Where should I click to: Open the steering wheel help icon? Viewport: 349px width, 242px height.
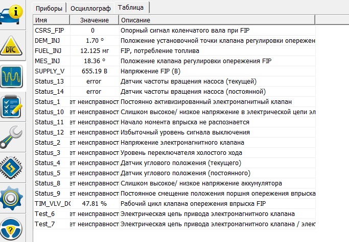(x=11, y=230)
